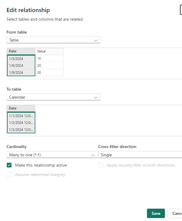The height and width of the screenshot is (221, 182).
Task: Click the 1/1/2024 12:0... Calendar cell
Action: tap(21, 116)
